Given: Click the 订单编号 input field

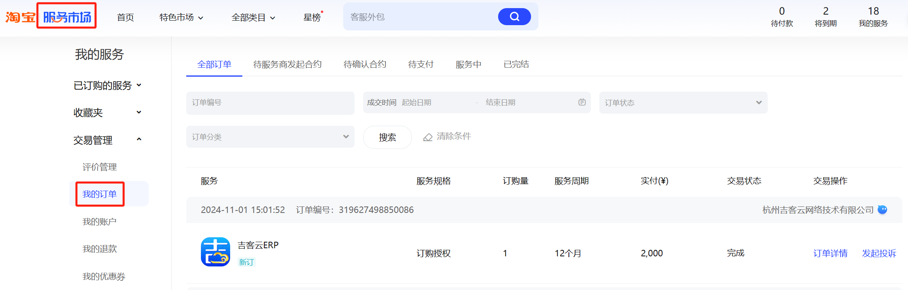Looking at the screenshot, I should click(x=270, y=103).
